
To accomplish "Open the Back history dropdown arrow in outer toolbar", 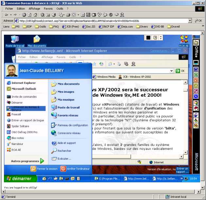I will point(11,15).
